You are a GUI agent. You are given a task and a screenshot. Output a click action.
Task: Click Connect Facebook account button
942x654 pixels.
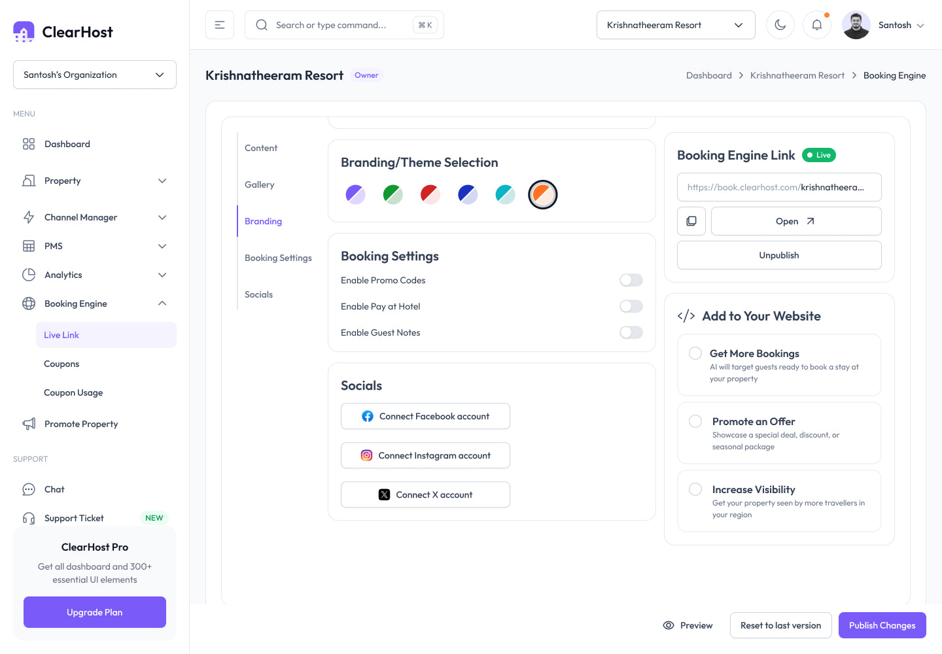(425, 416)
